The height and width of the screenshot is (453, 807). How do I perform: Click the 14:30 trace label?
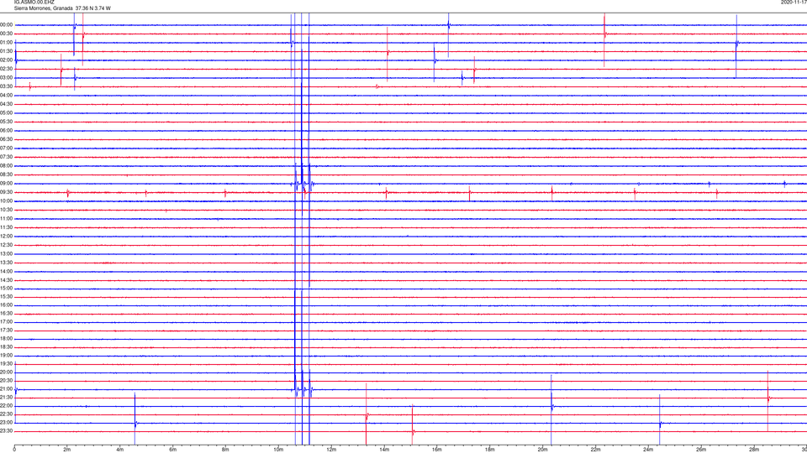(7, 280)
